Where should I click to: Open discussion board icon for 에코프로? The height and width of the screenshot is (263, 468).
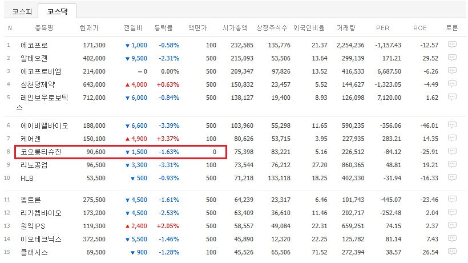pyautogui.click(x=452, y=44)
